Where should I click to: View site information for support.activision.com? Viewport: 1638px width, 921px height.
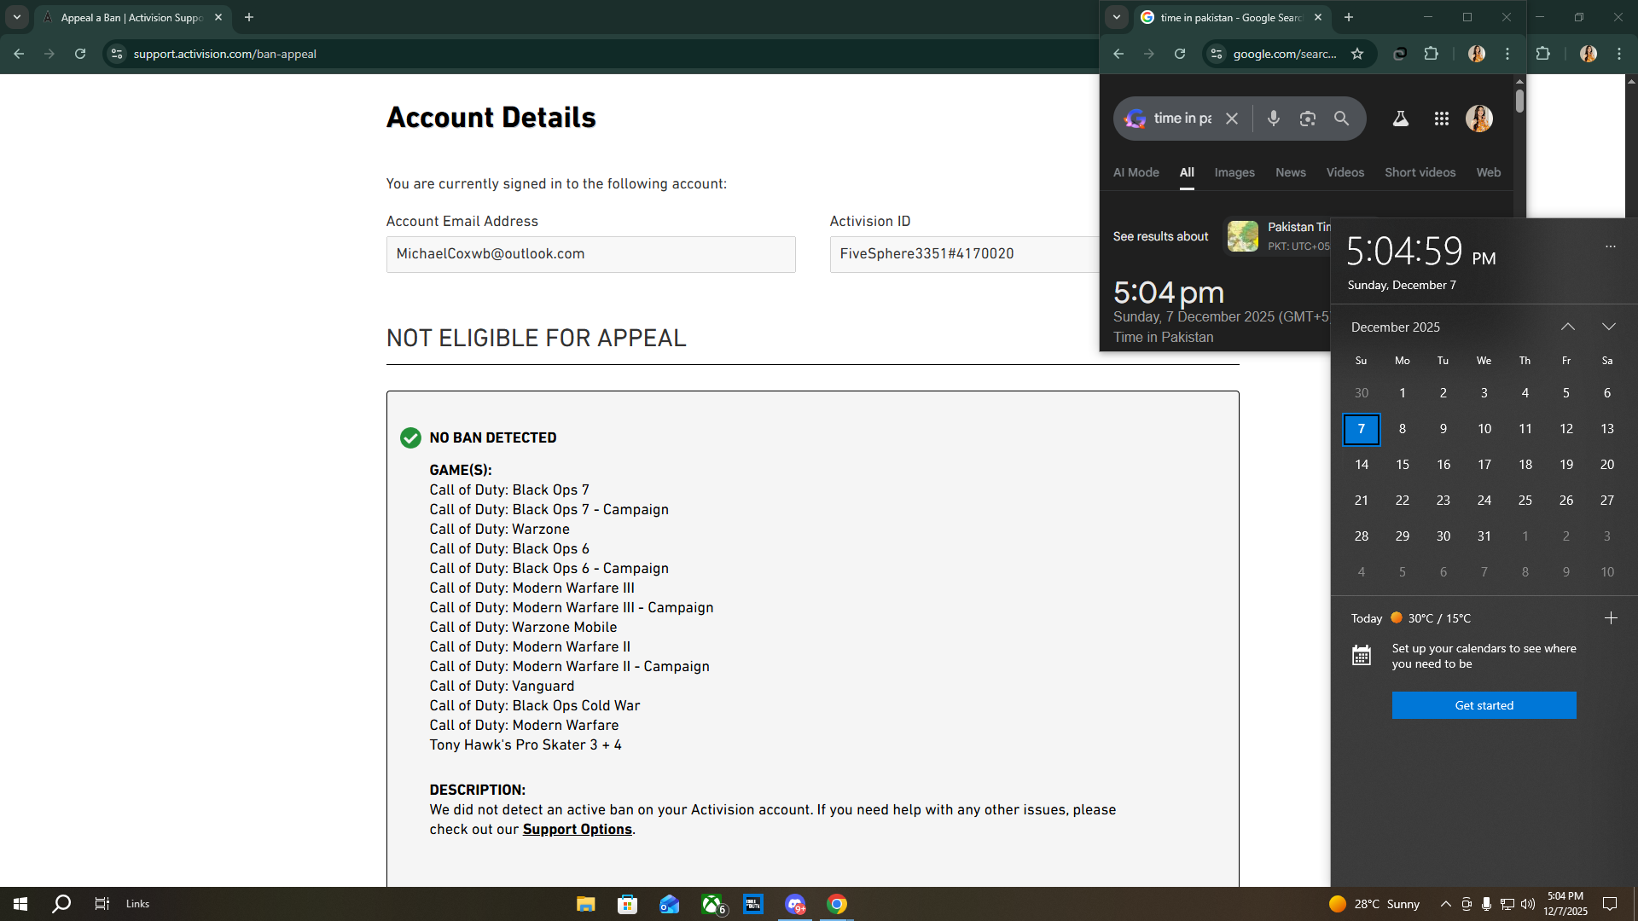tap(117, 54)
